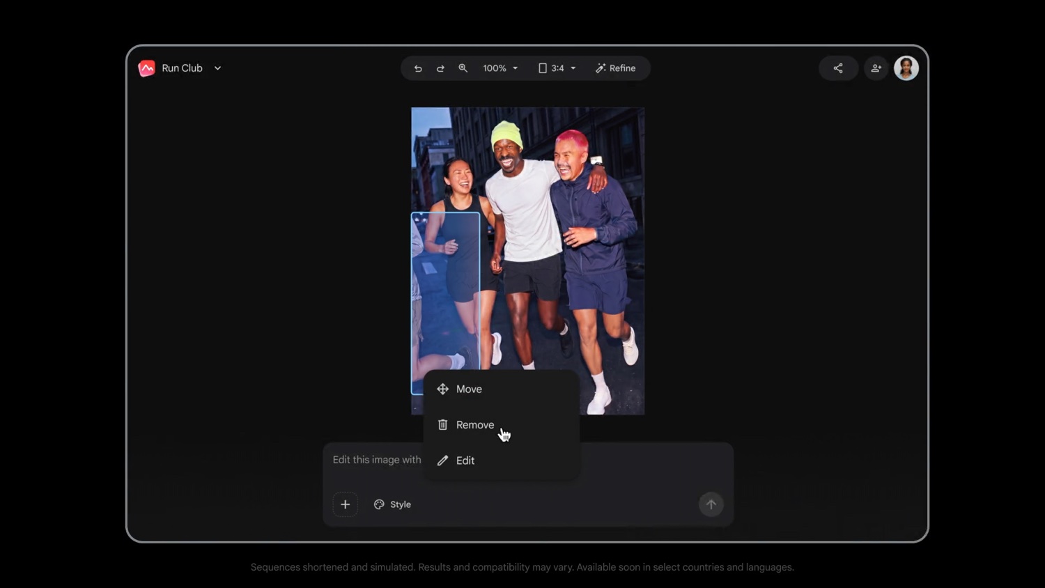Click the Run Club app logo icon
1045x588 pixels.
146,68
